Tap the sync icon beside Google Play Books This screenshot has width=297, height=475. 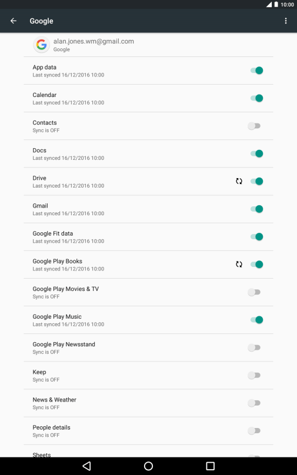239,264
